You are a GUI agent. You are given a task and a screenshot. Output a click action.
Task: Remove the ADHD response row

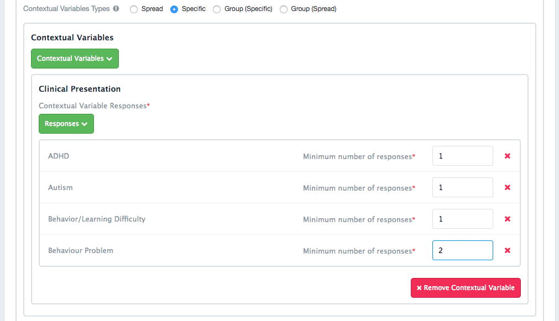508,156
